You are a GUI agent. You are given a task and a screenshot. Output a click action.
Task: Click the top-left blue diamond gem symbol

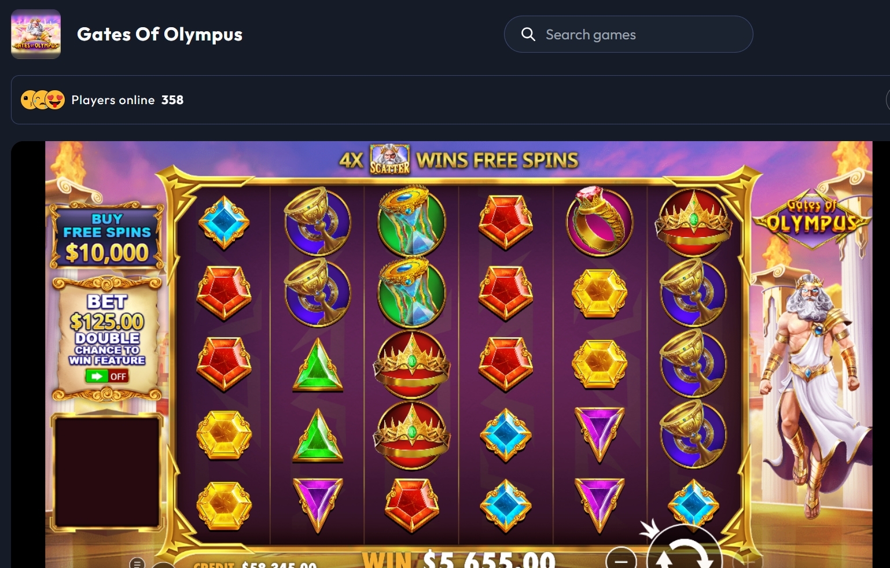(224, 222)
